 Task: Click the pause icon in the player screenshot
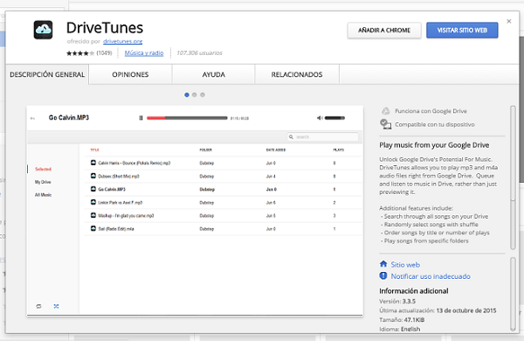141,118
